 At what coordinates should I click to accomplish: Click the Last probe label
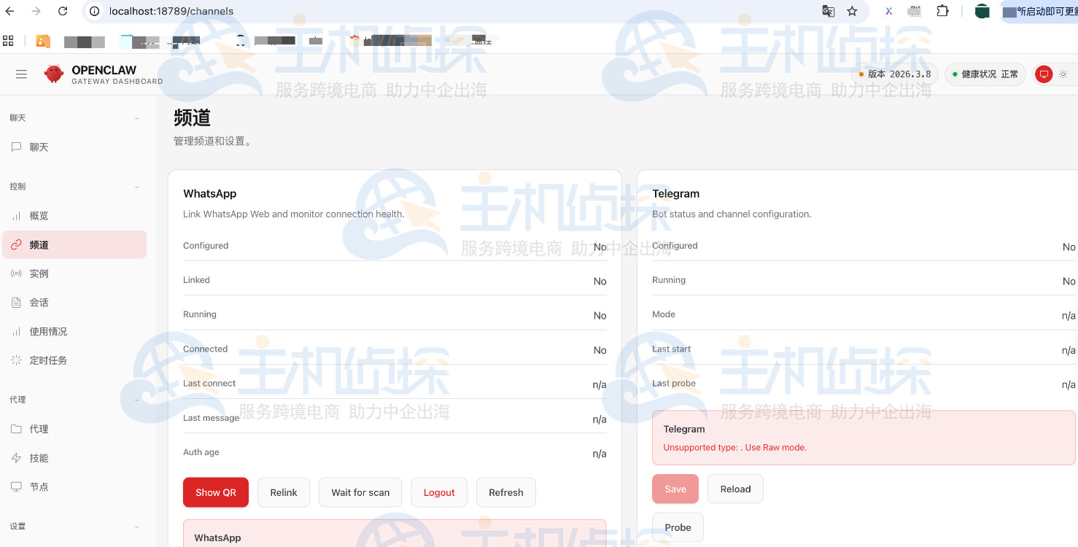click(x=674, y=383)
